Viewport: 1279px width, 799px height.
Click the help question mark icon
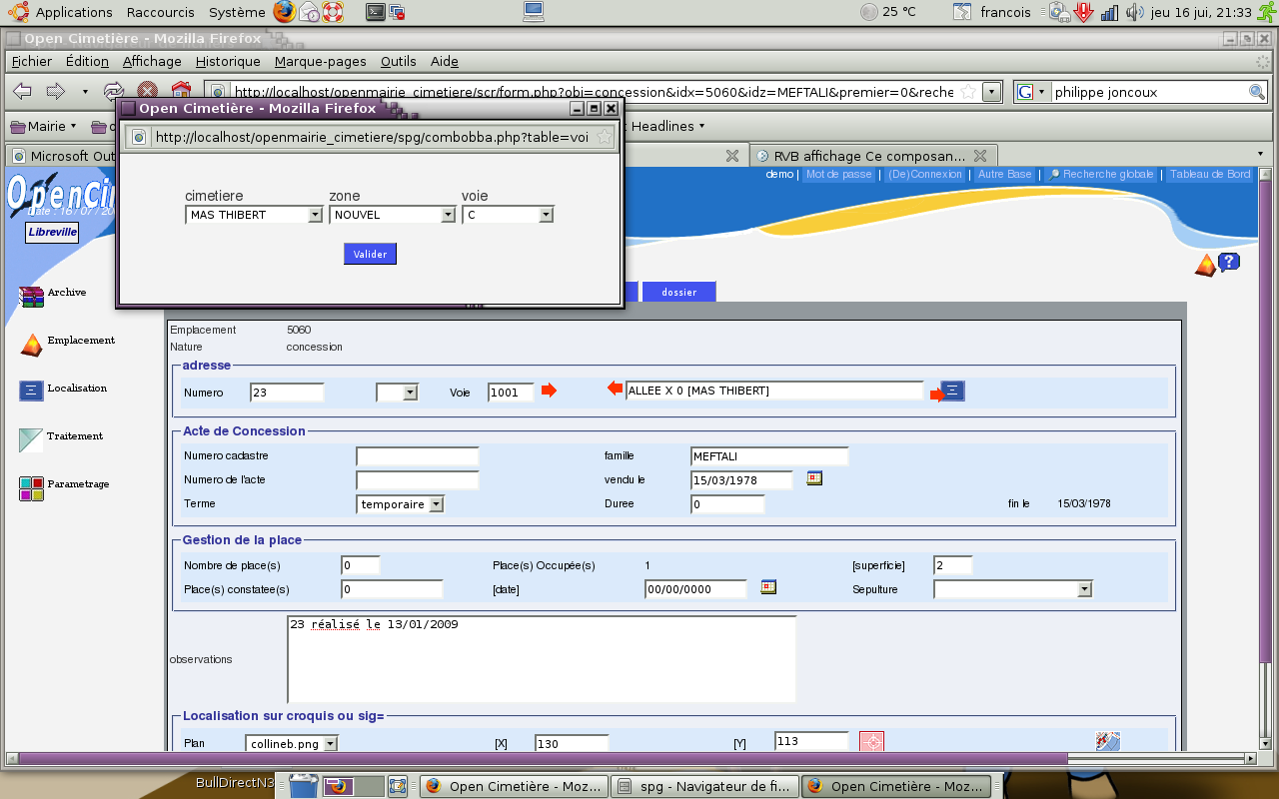[1229, 262]
